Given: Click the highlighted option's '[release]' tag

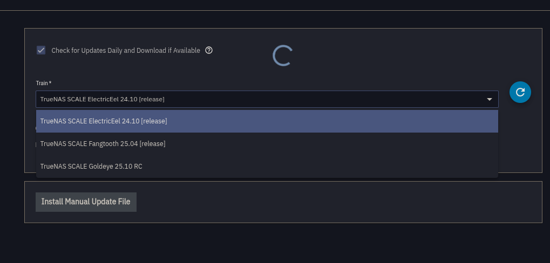Looking at the screenshot, I should point(154,121).
